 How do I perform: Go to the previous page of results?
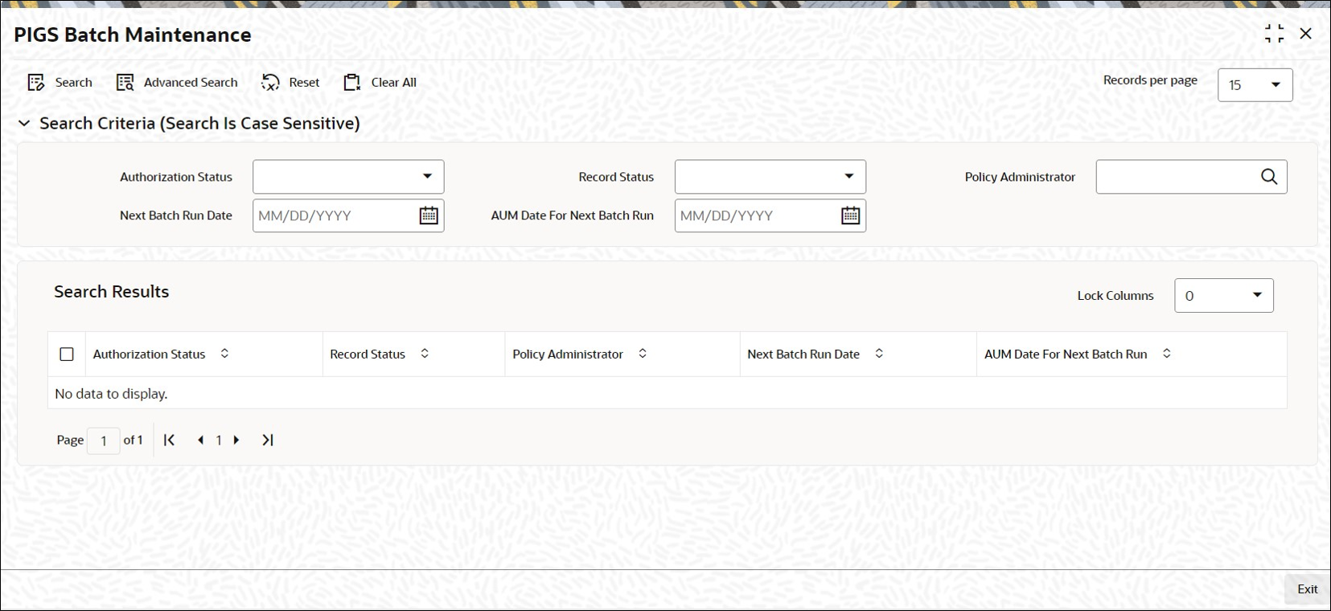200,440
